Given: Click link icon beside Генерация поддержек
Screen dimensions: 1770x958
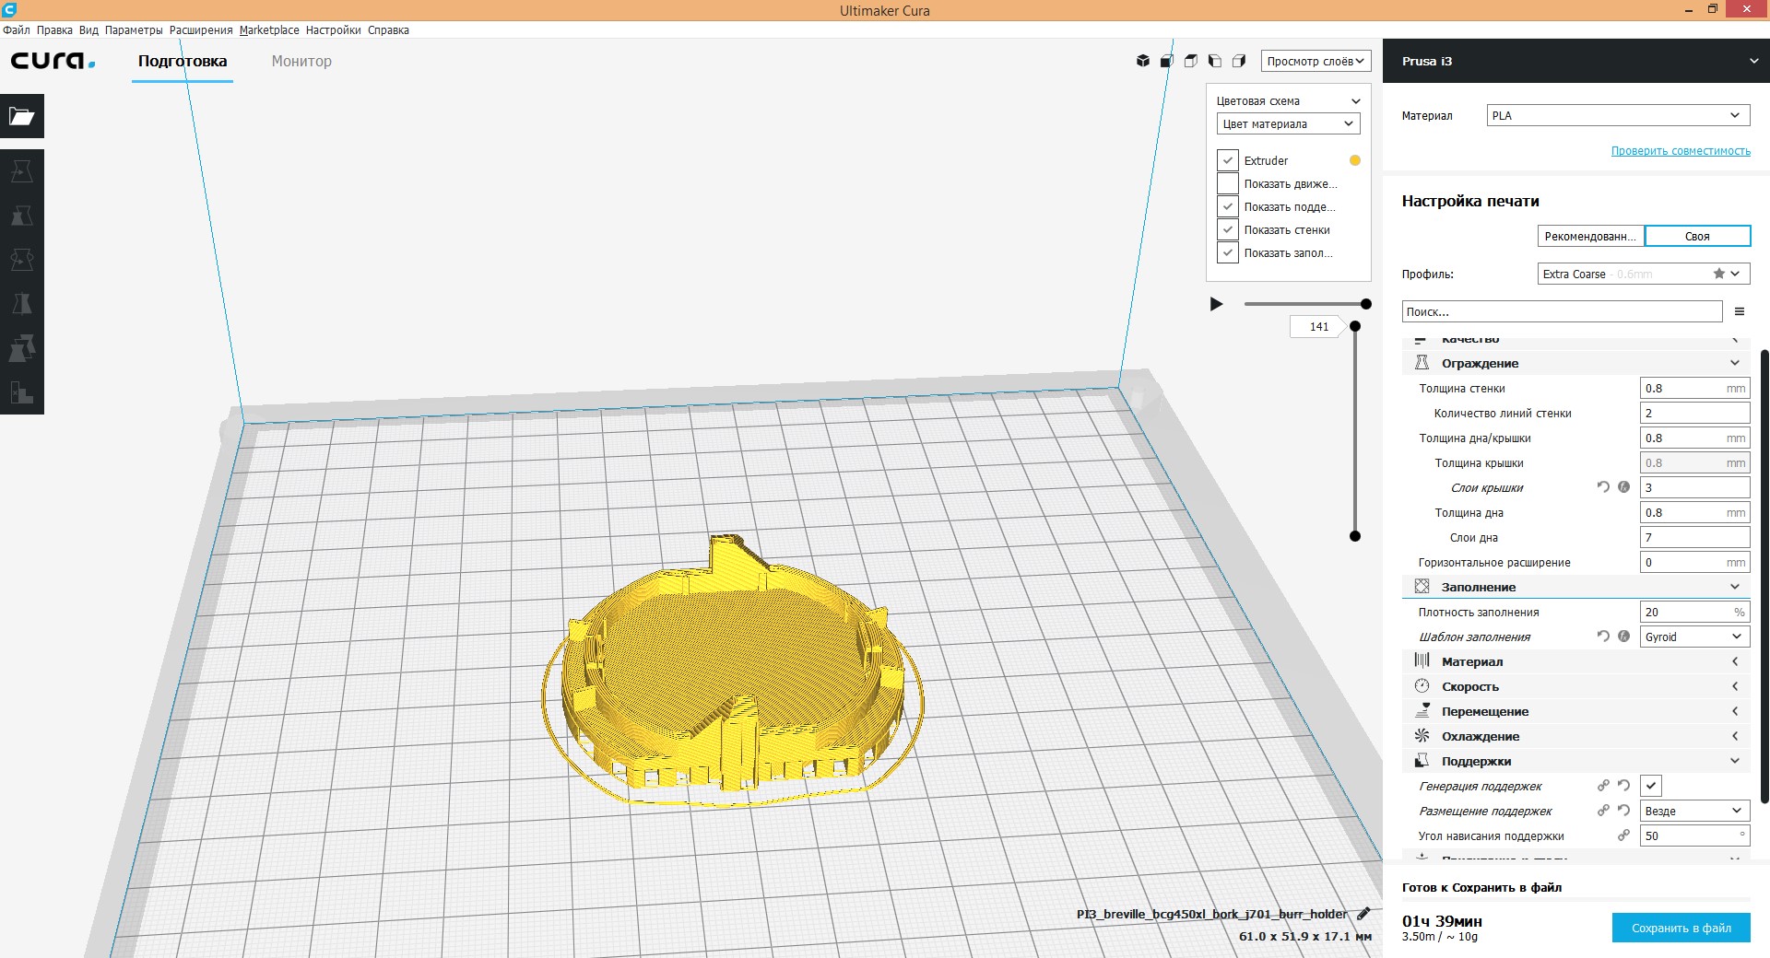Looking at the screenshot, I should tap(1604, 786).
